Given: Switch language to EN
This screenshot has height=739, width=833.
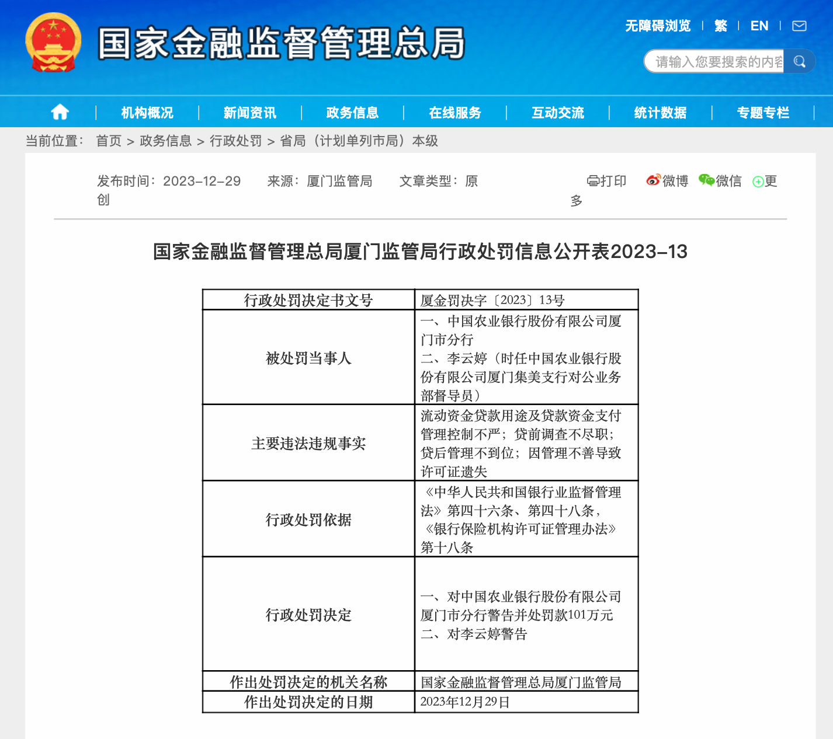Looking at the screenshot, I should pos(759,26).
